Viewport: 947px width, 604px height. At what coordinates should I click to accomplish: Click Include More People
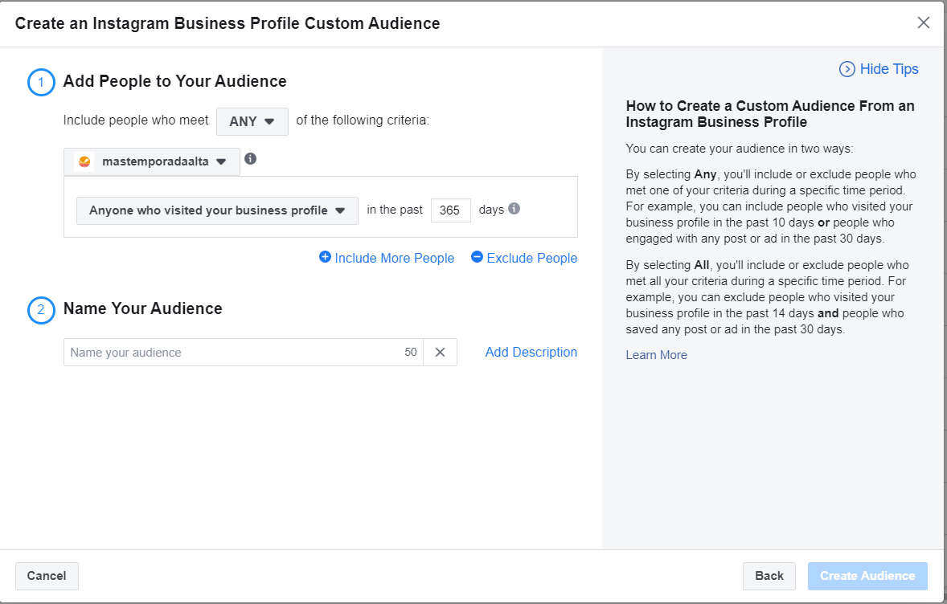pyautogui.click(x=387, y=258)
